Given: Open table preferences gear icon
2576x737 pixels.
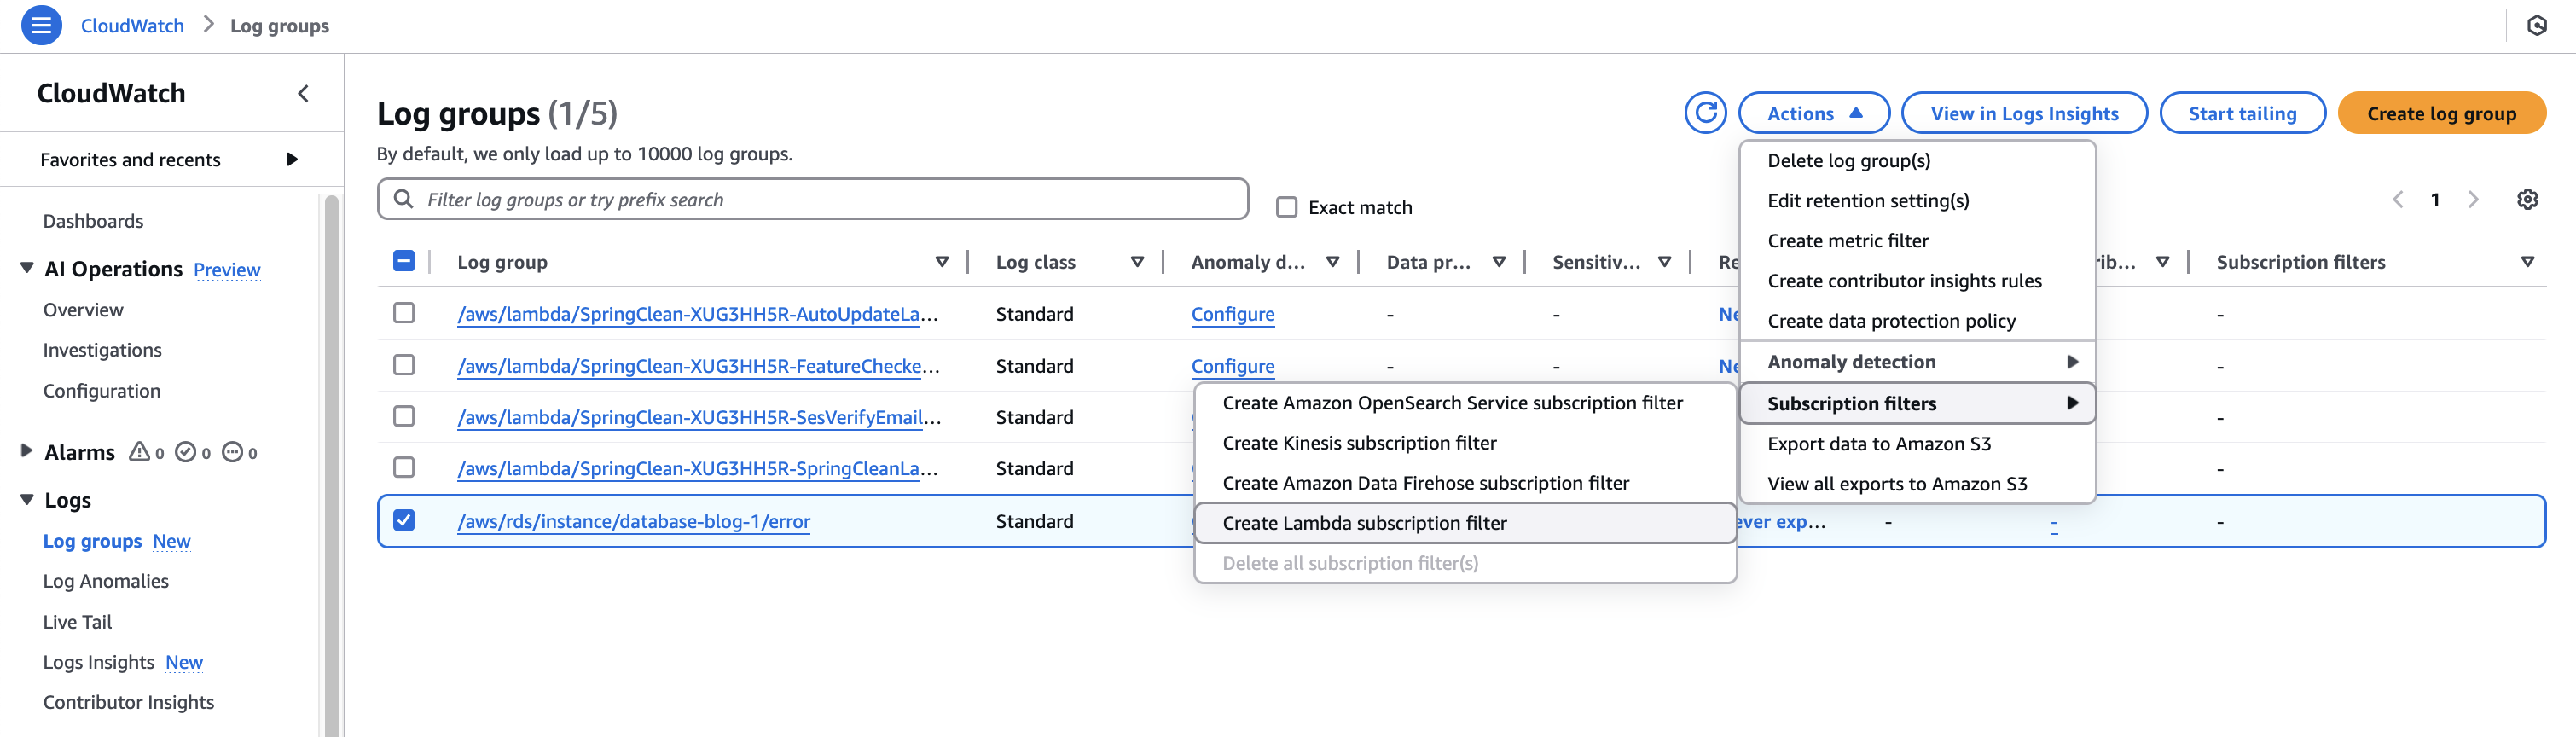Looking at the screenshot, I should [x=2527, y=199].
